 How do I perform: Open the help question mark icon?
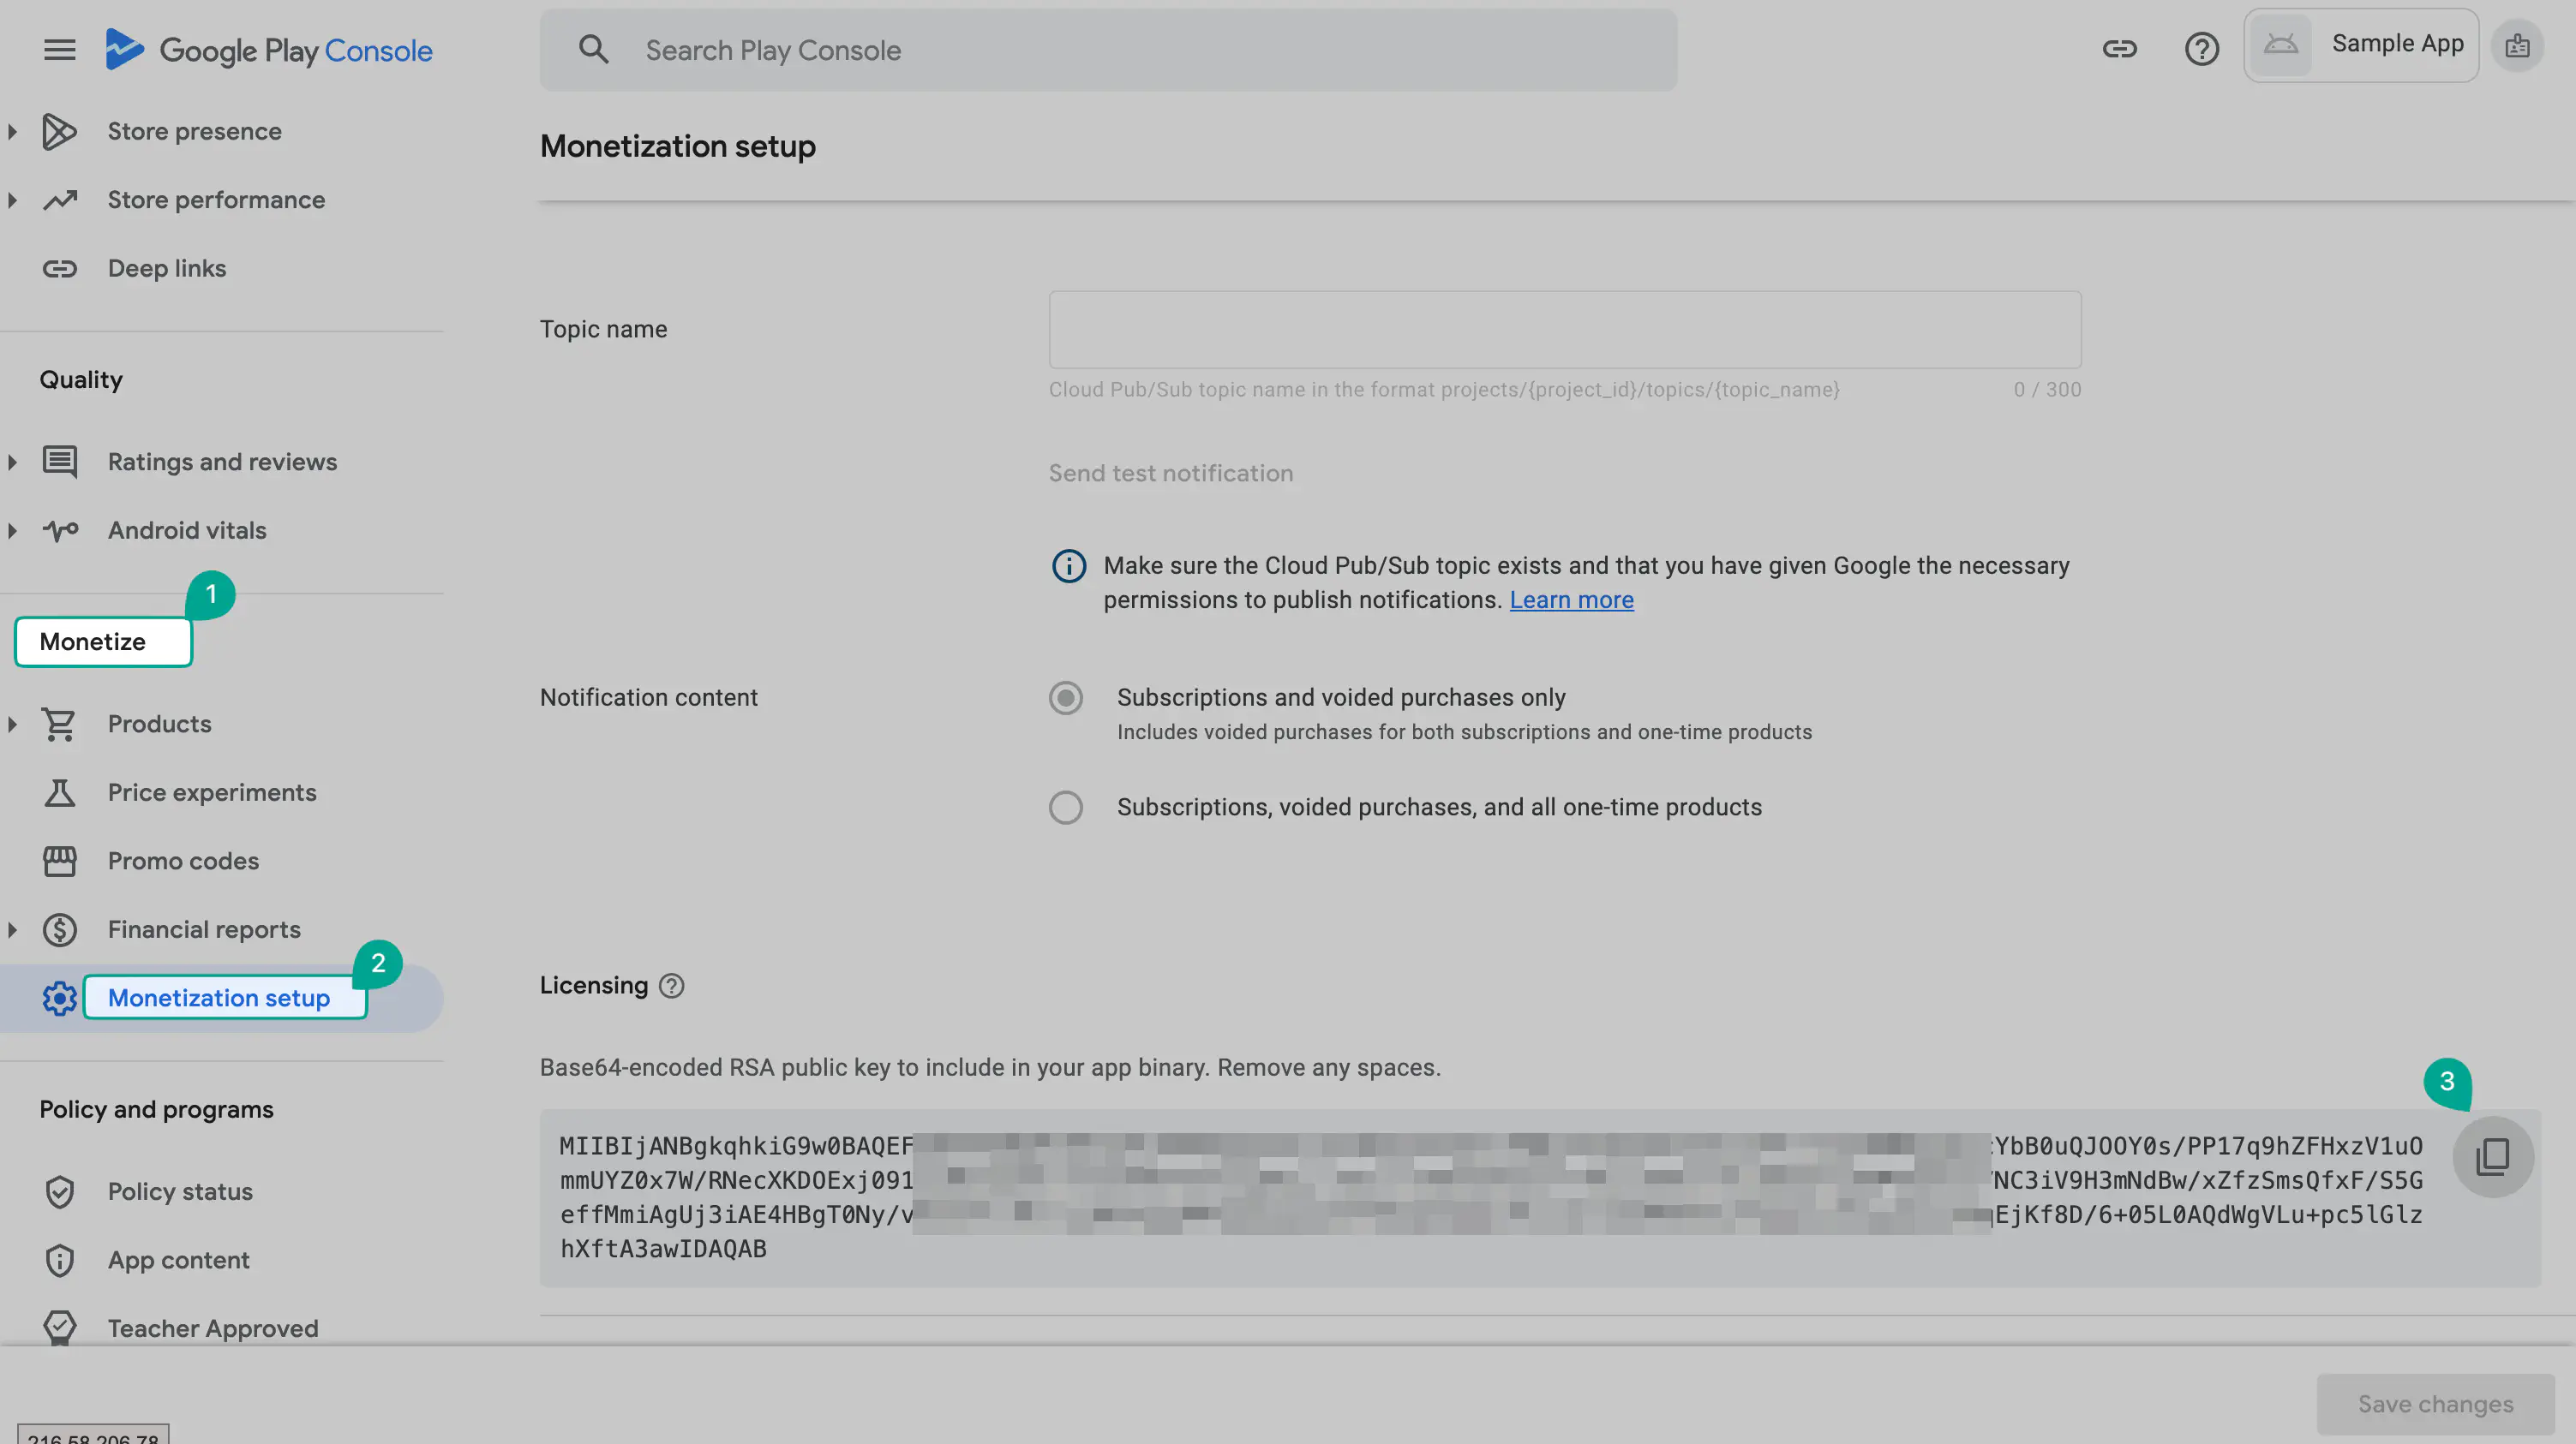2201,49
